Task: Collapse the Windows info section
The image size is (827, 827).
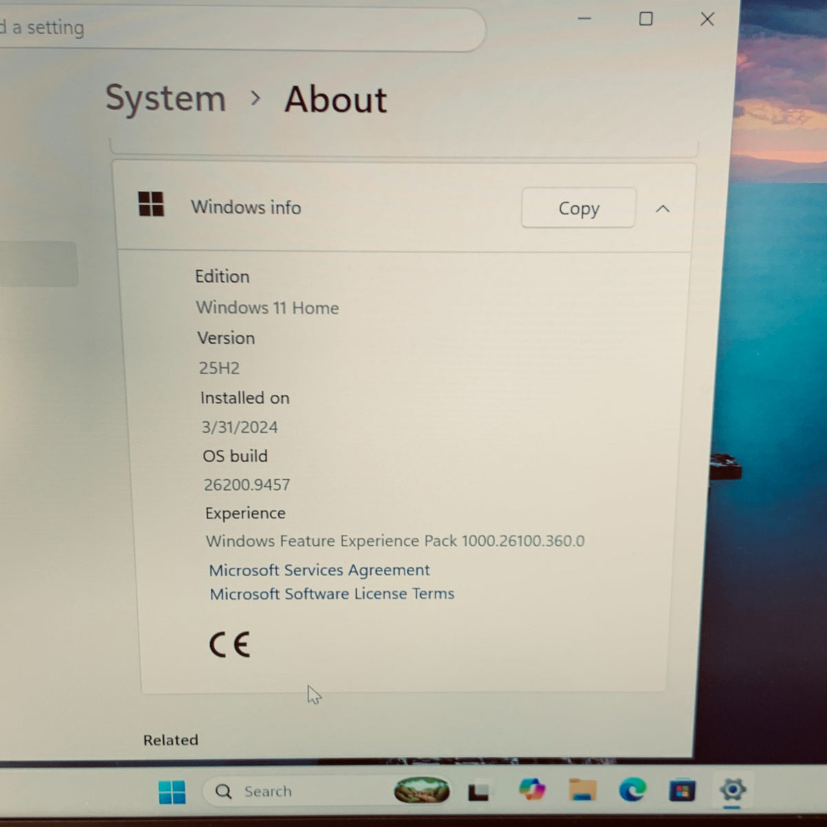Action: pos(662,208)
